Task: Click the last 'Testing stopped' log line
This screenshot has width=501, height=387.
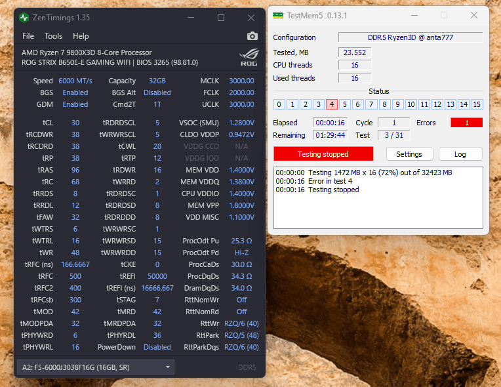Action: click(317, 190)
